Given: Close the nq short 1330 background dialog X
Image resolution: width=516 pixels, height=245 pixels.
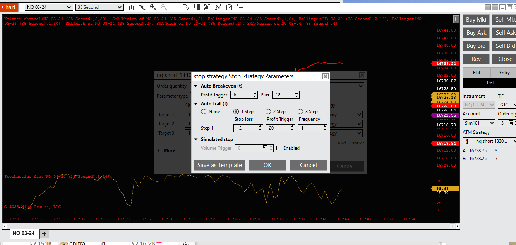Looking at the screenshot, I should pos(362,75).
